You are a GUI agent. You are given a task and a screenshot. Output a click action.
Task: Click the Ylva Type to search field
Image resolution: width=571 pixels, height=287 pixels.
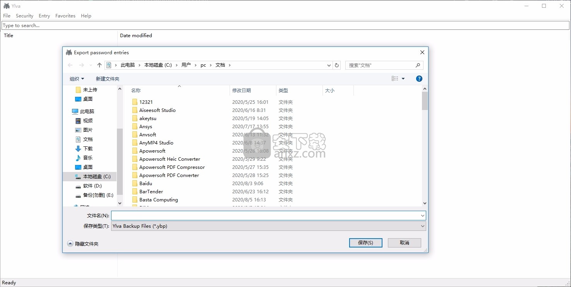pyautogui.click(x=285, y=26)
